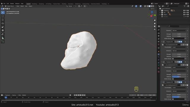This screenshot has height=107, width=190.
Task: Open the Output properties tab icon
Action: [x=159, y=36]
